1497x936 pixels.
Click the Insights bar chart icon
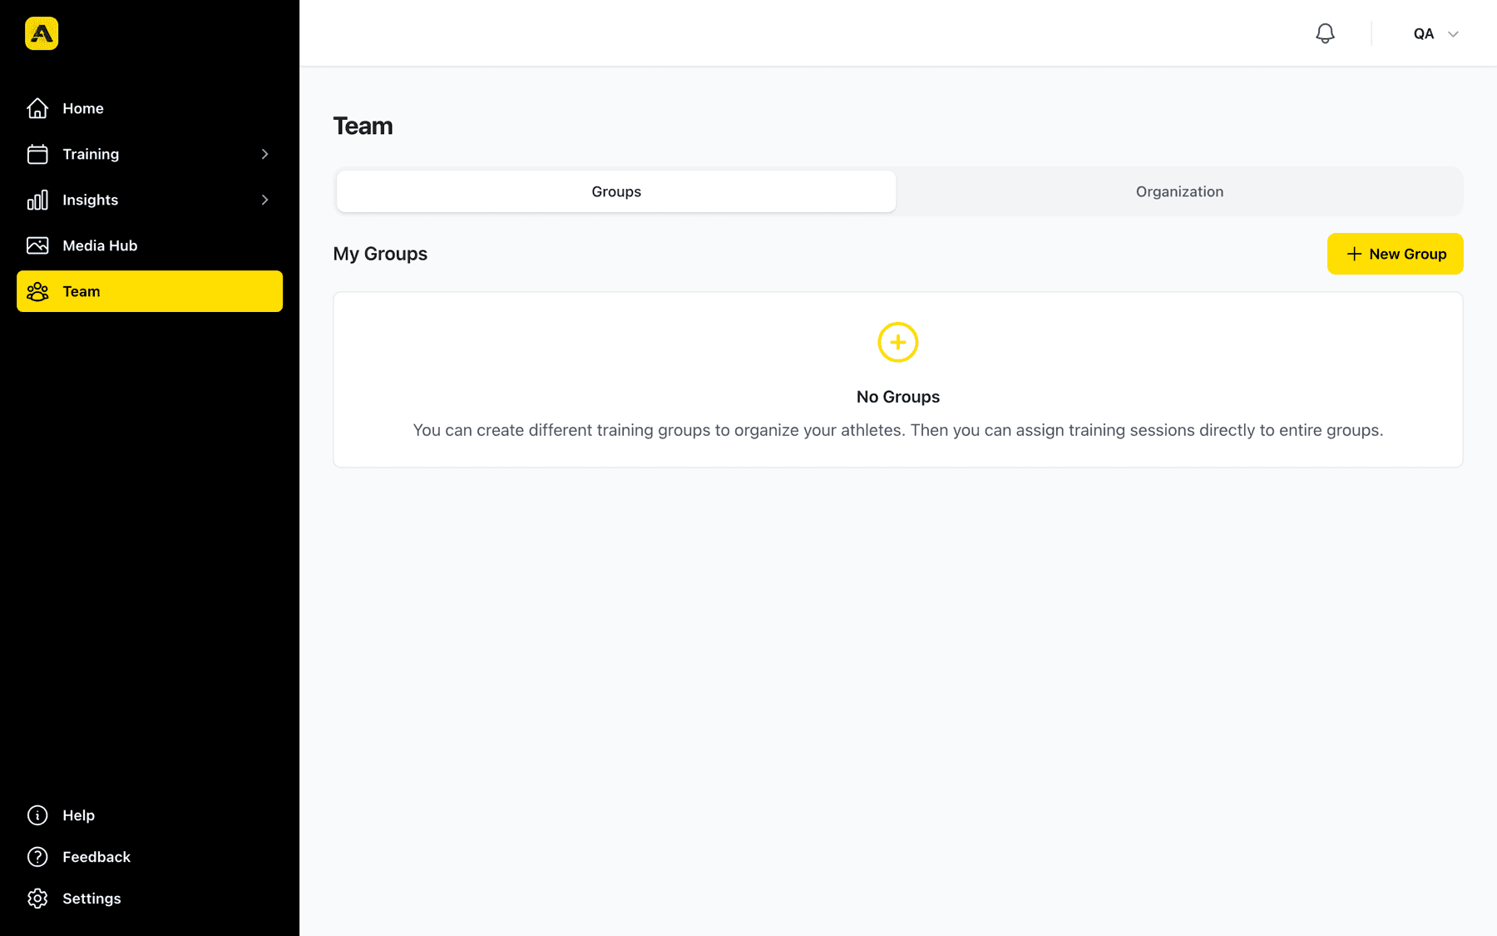tap(37, 200)
